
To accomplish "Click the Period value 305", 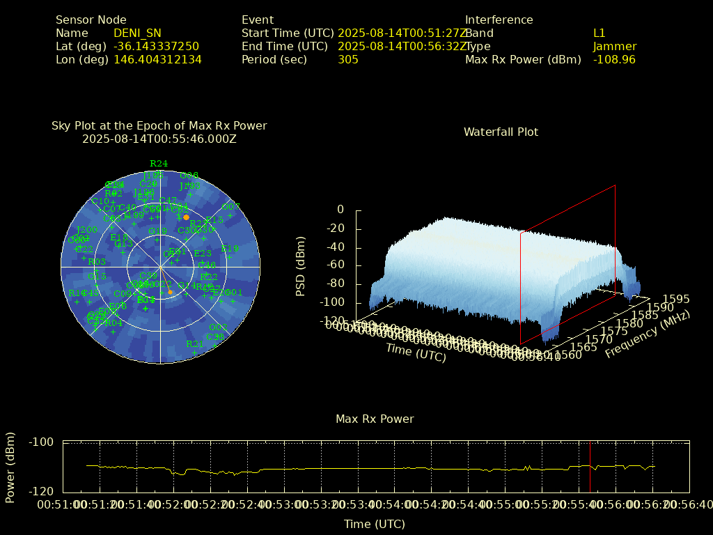I will tap(347, 59).
